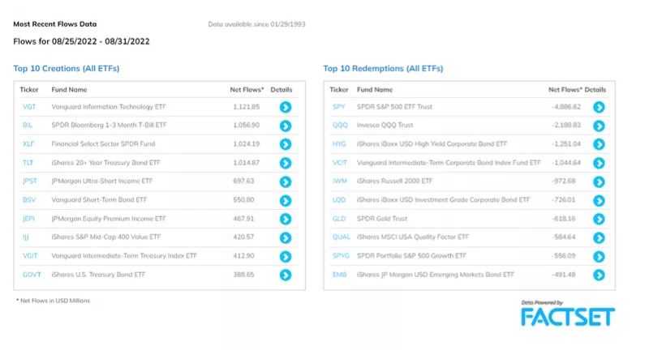Open the BSV ticker link
This screenshot has height=350, width=649.
(x=29, y=199)
